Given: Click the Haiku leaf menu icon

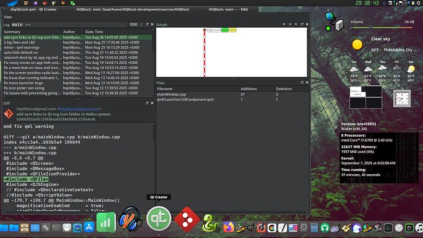Looking at the screenshot, I should 12,3.
